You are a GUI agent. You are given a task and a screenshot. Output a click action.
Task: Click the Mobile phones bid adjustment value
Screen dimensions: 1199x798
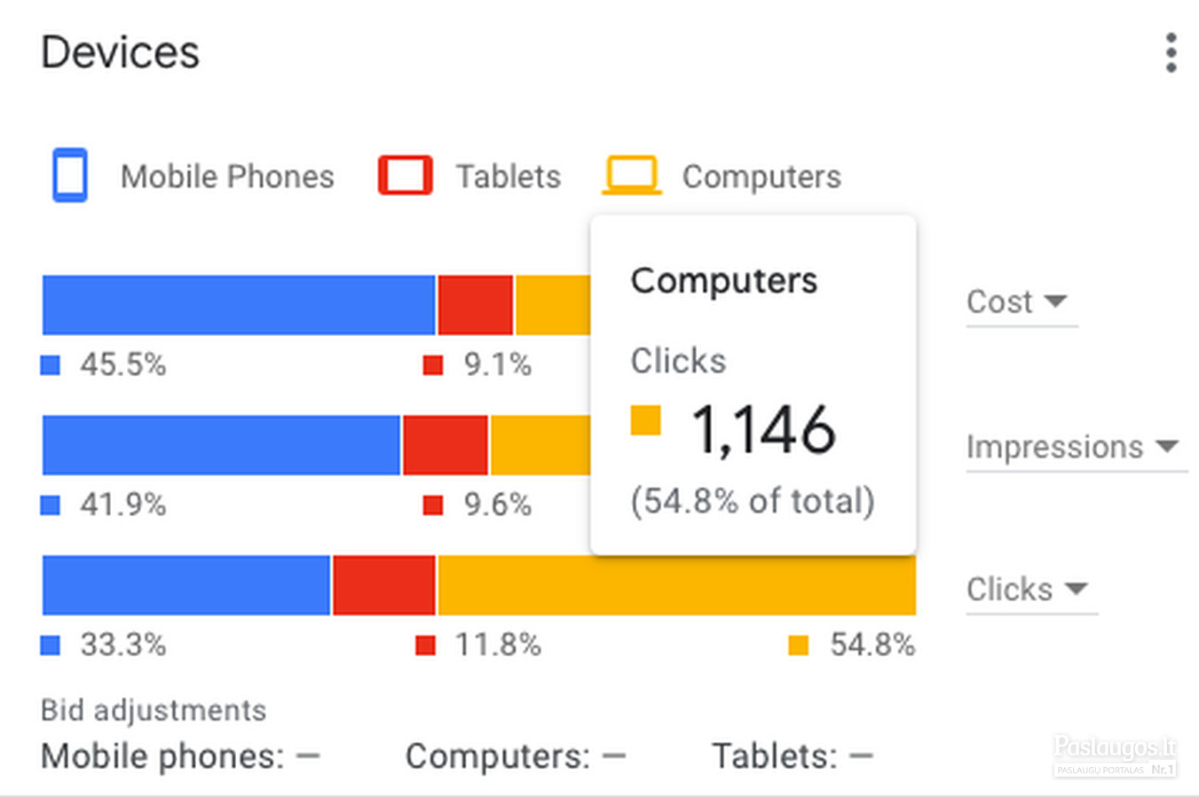click(x=308, y=756)
